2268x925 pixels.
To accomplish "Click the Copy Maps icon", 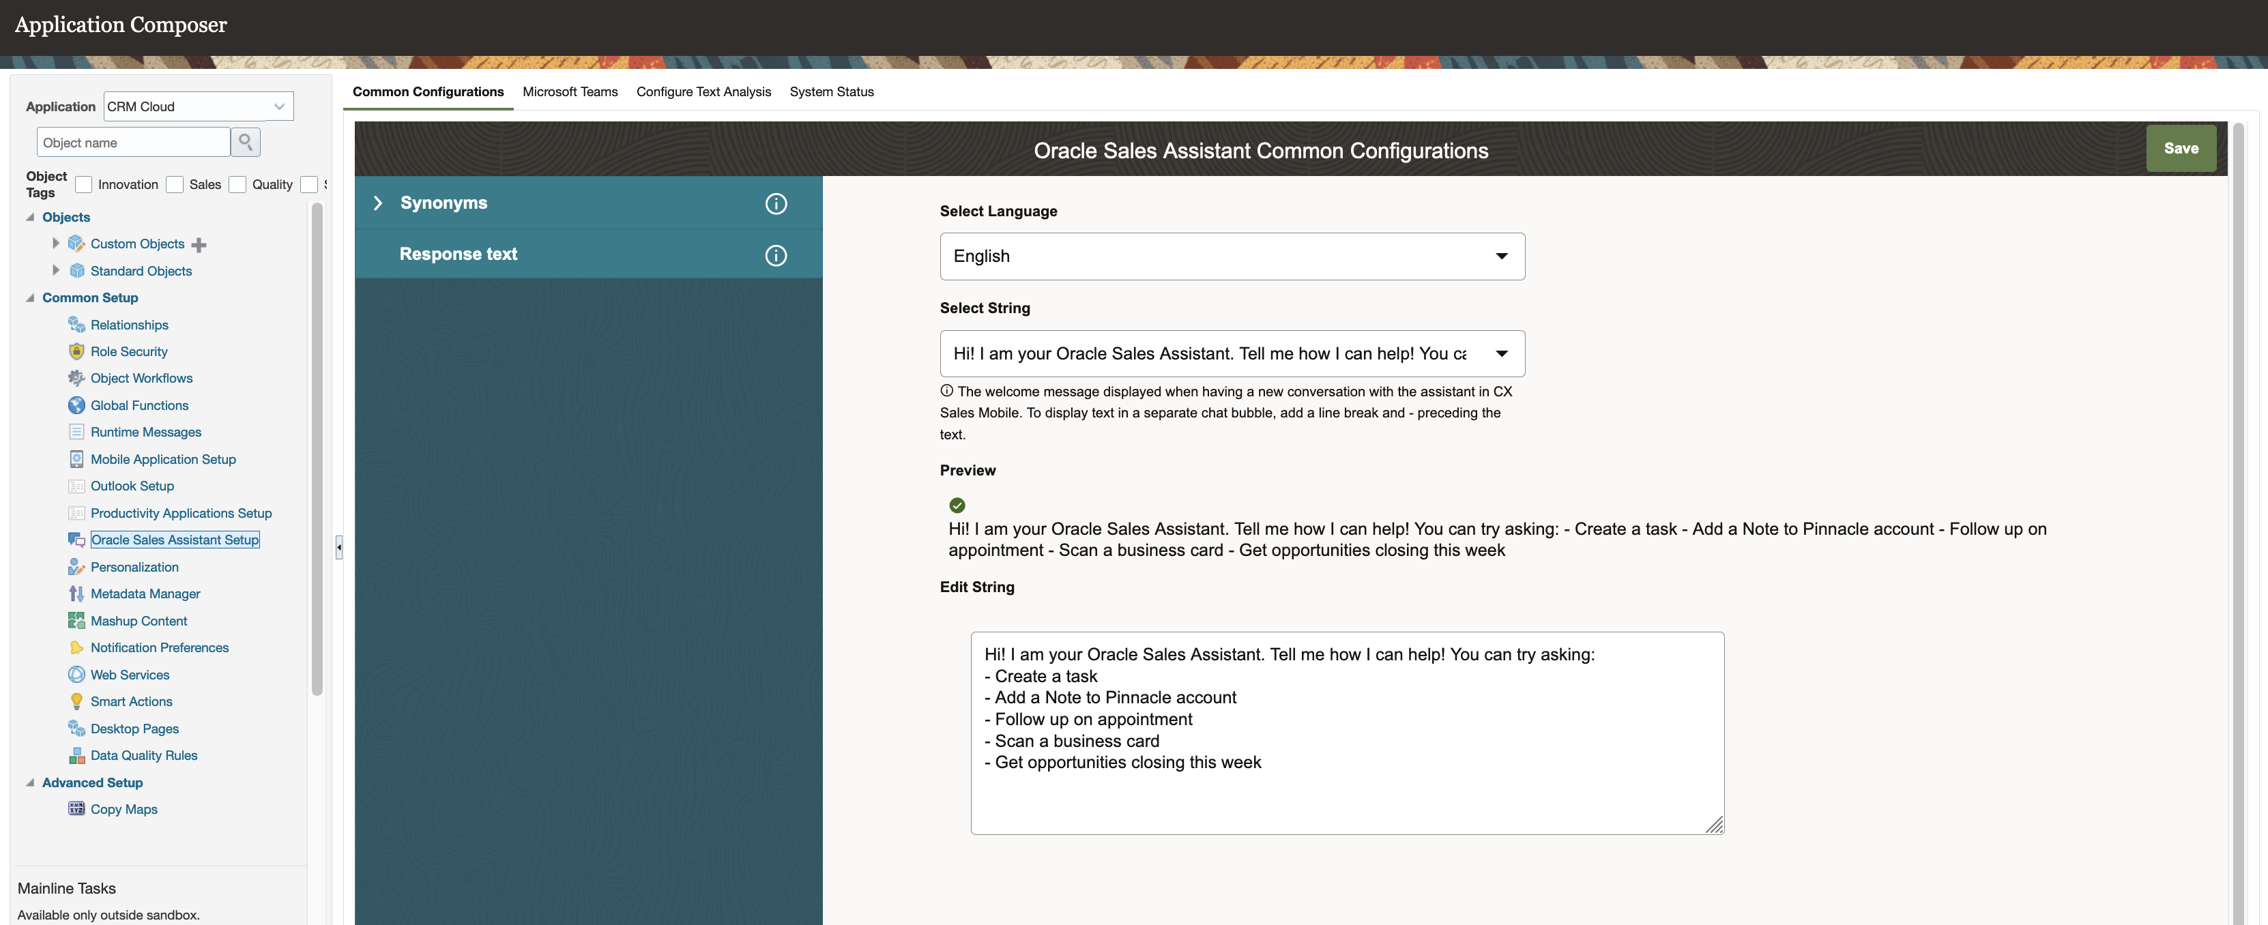I will pyautogui.click(x=76, y=809).
